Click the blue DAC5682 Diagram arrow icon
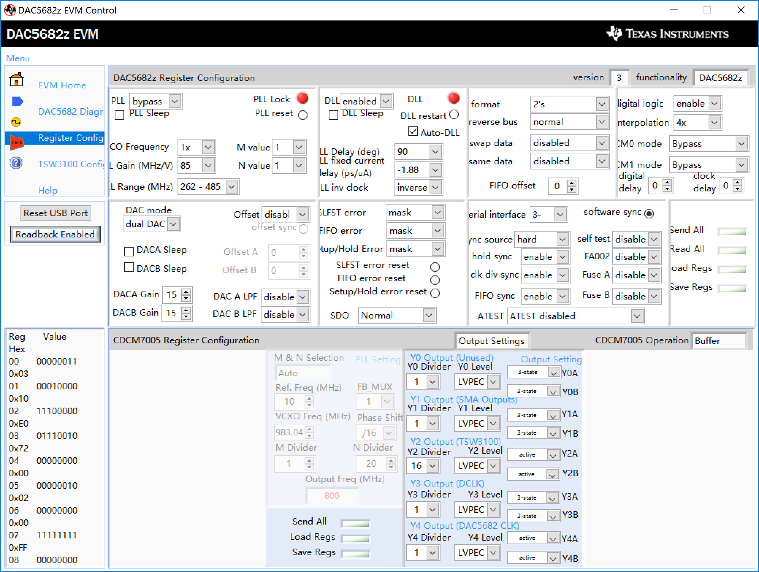Viewport: 759px width, 572px height. 17,101
